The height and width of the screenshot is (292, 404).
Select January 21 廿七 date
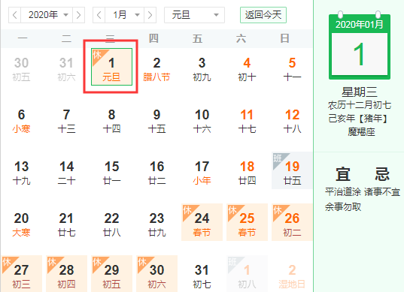click(66, 224)
